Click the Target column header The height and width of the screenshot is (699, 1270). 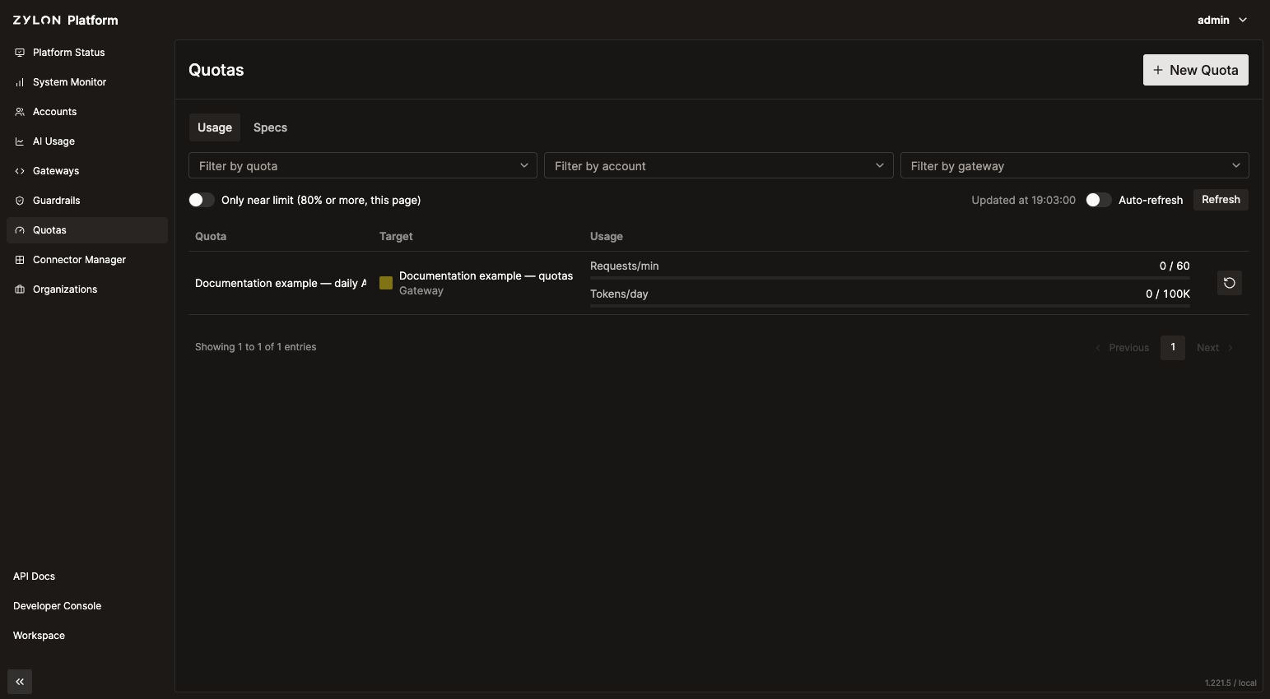coord(396,236)
